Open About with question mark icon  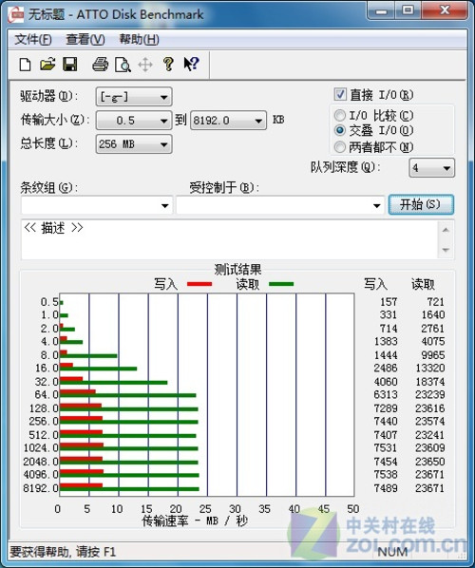[168, 65]
